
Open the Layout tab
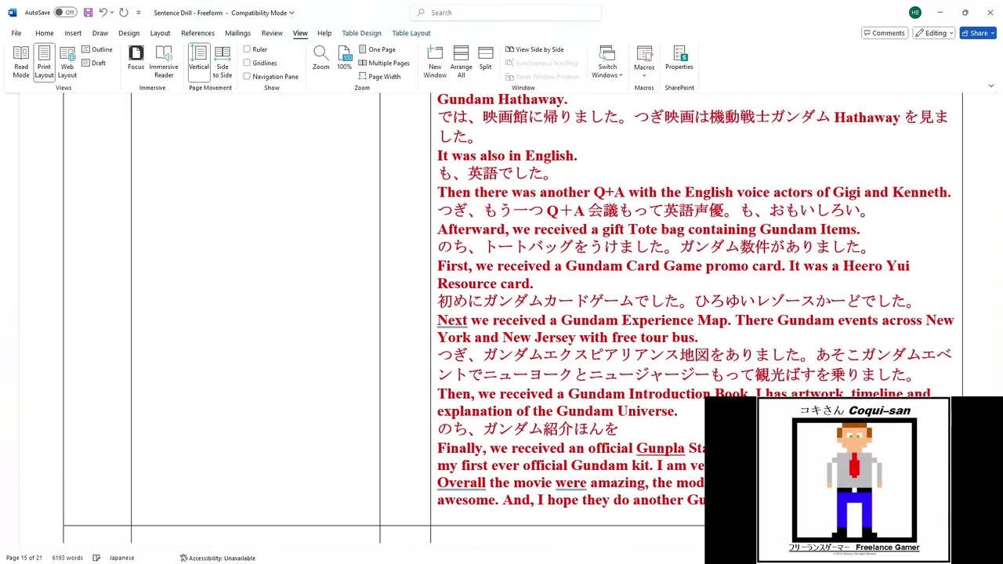[160, 33]
